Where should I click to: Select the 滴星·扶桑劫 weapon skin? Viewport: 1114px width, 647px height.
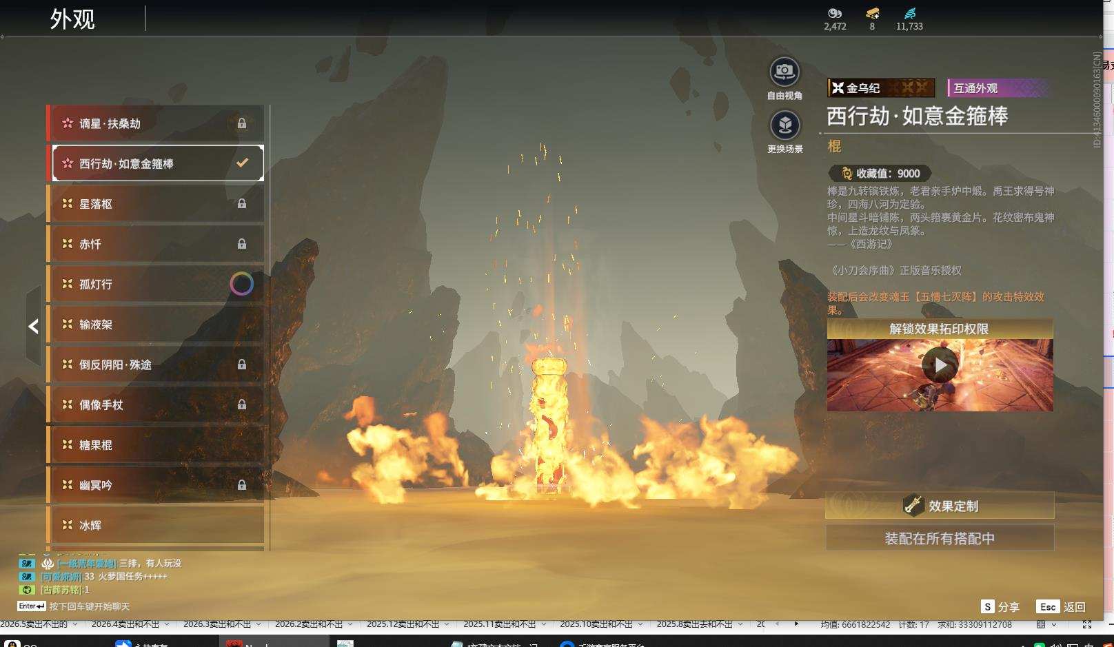(156, 123)
